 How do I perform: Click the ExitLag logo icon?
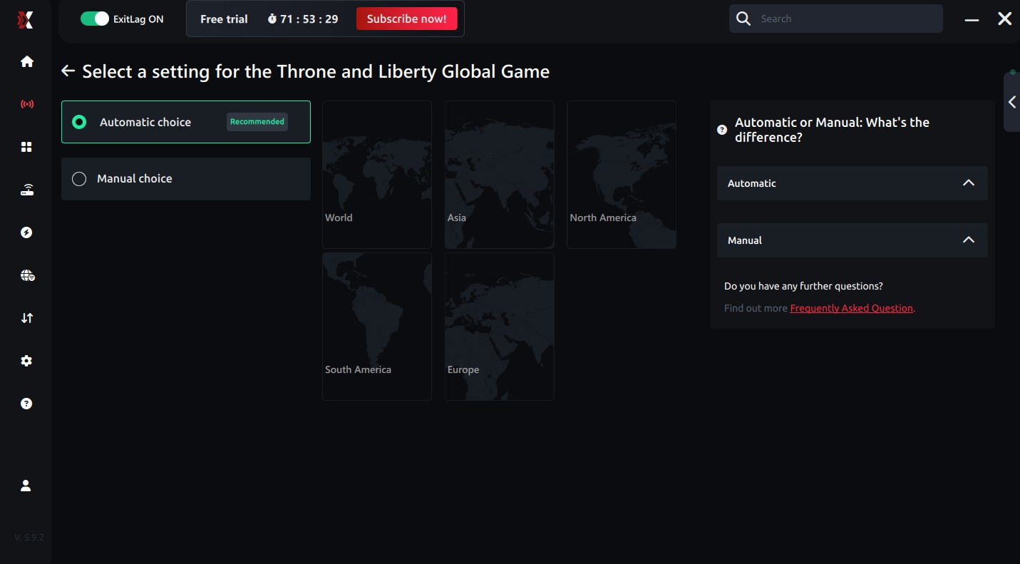point(26,19)
